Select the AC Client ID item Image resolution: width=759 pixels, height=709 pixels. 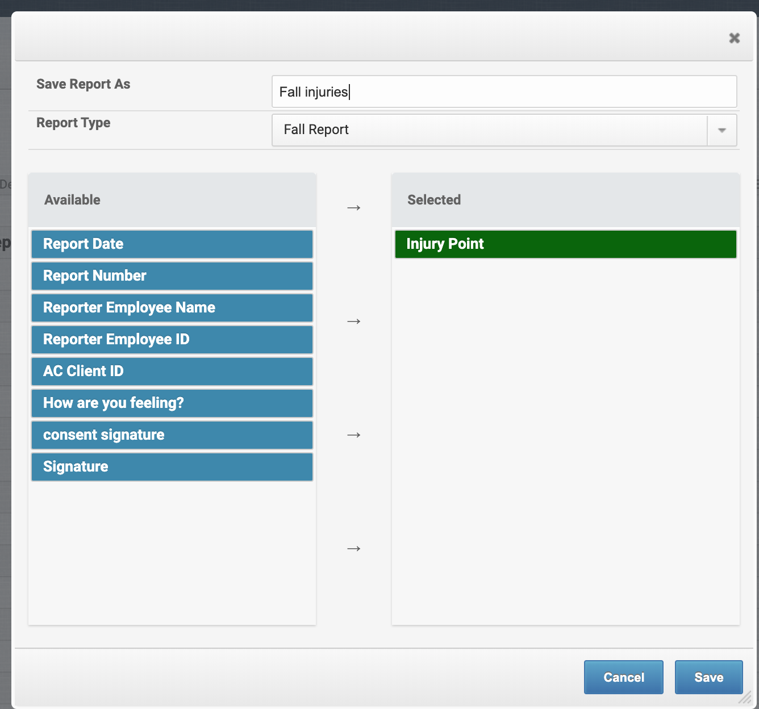click(x=172, y=372)
